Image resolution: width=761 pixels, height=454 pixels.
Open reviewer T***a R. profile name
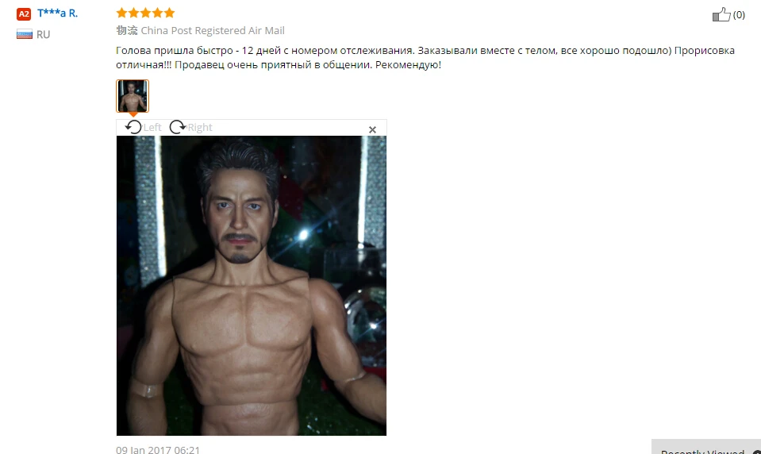[57, 13]
